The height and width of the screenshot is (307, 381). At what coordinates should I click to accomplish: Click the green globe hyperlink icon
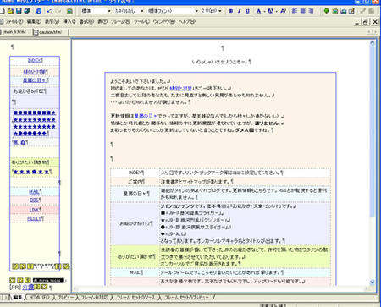point(327,11)
